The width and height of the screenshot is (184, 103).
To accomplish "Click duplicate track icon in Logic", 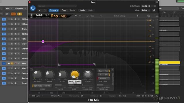I will pyautogui.click(x=7, y=14).
